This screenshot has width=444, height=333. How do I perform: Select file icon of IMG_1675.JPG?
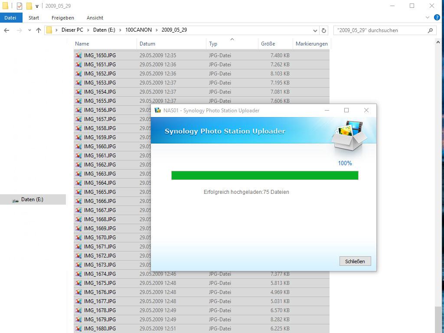78,283
